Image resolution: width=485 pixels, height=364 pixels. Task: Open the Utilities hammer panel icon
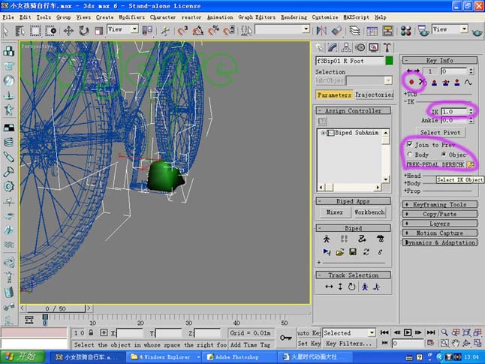(387, 47)
